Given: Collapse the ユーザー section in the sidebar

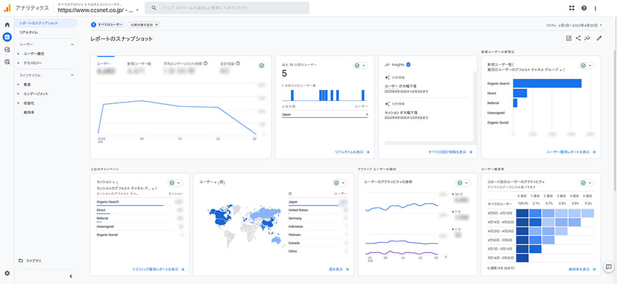Looking at the screenshot, I should [x=72, y=44].
